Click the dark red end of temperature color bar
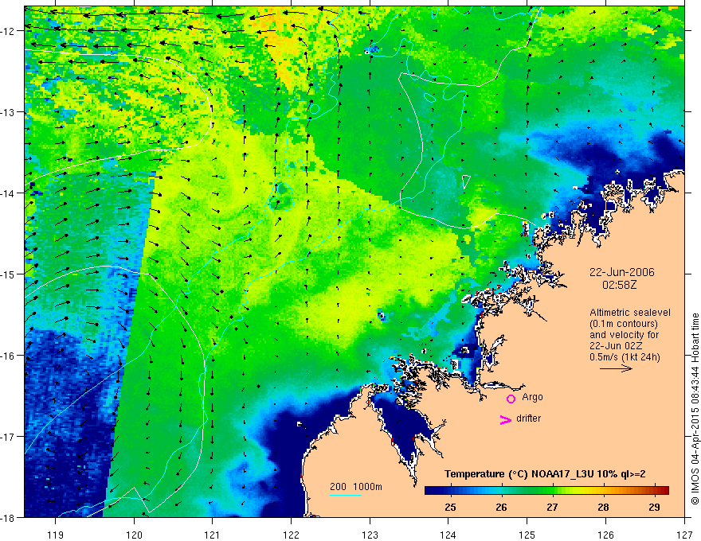The image size is (701, 541). [x=664, y=491]
